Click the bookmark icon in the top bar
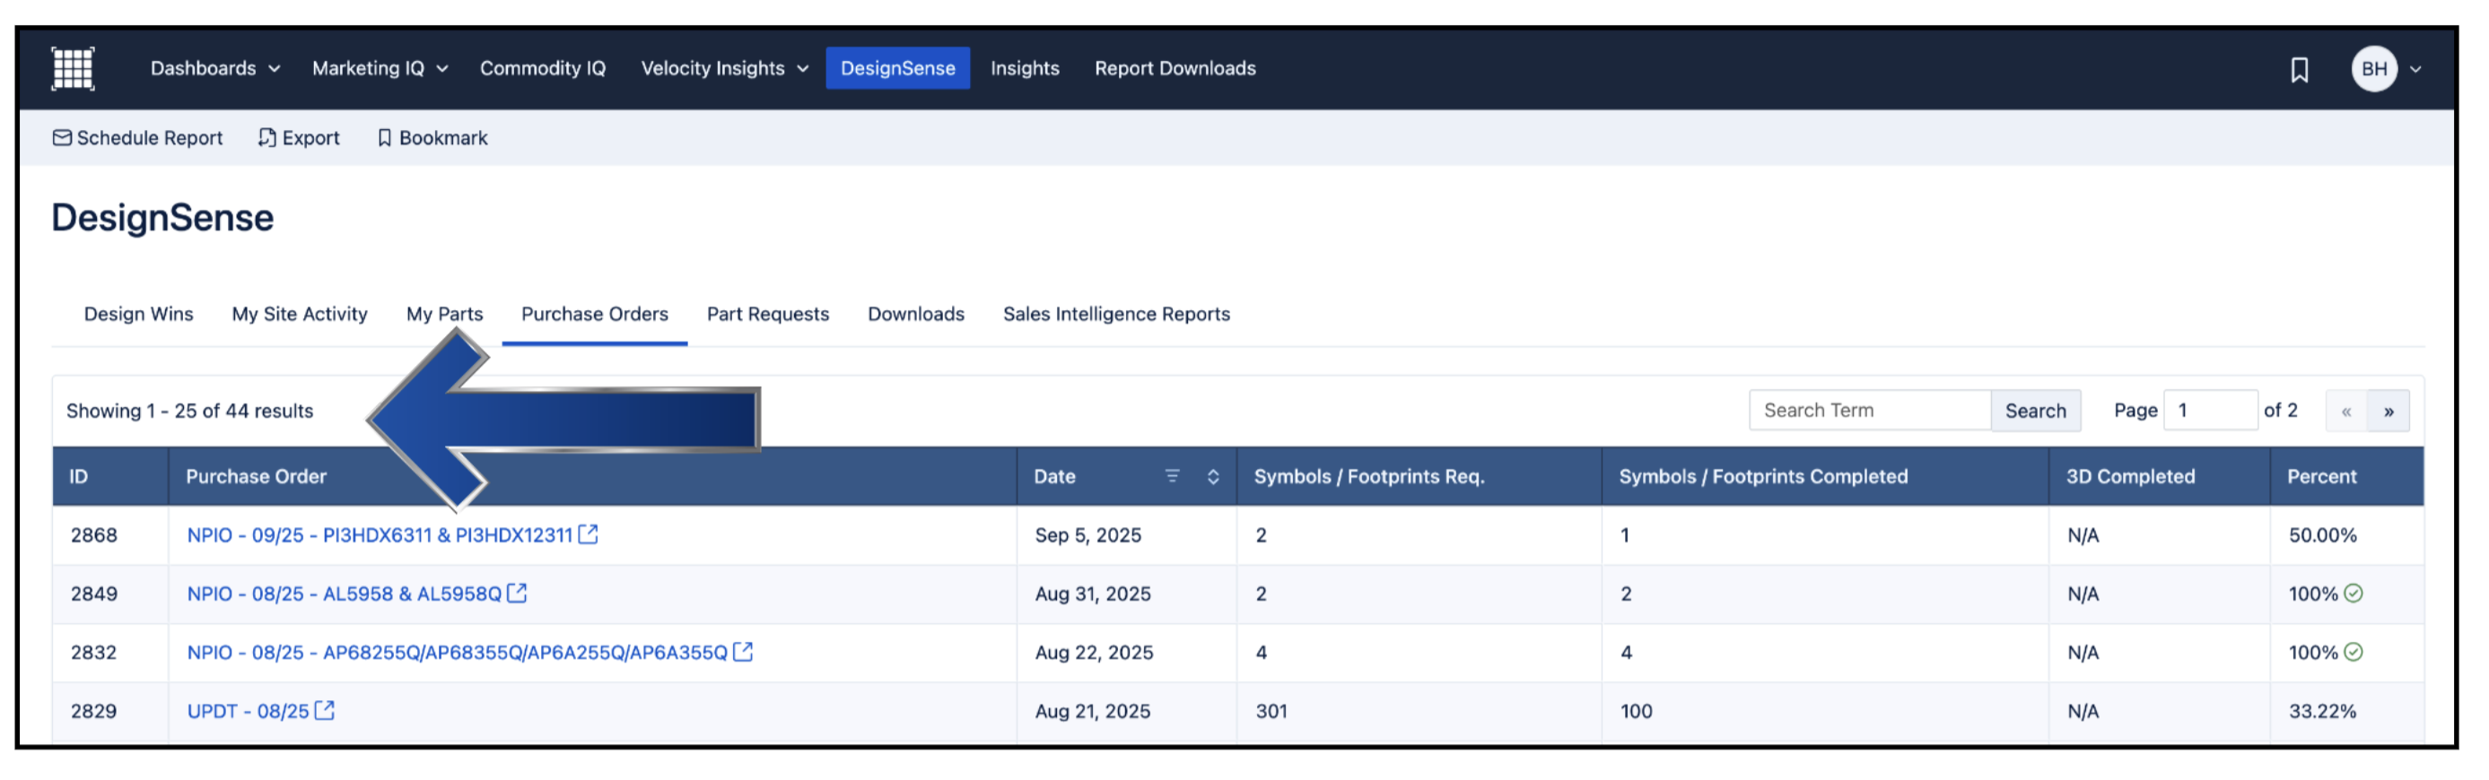2489x780 pixels. tap(2300, 70)
